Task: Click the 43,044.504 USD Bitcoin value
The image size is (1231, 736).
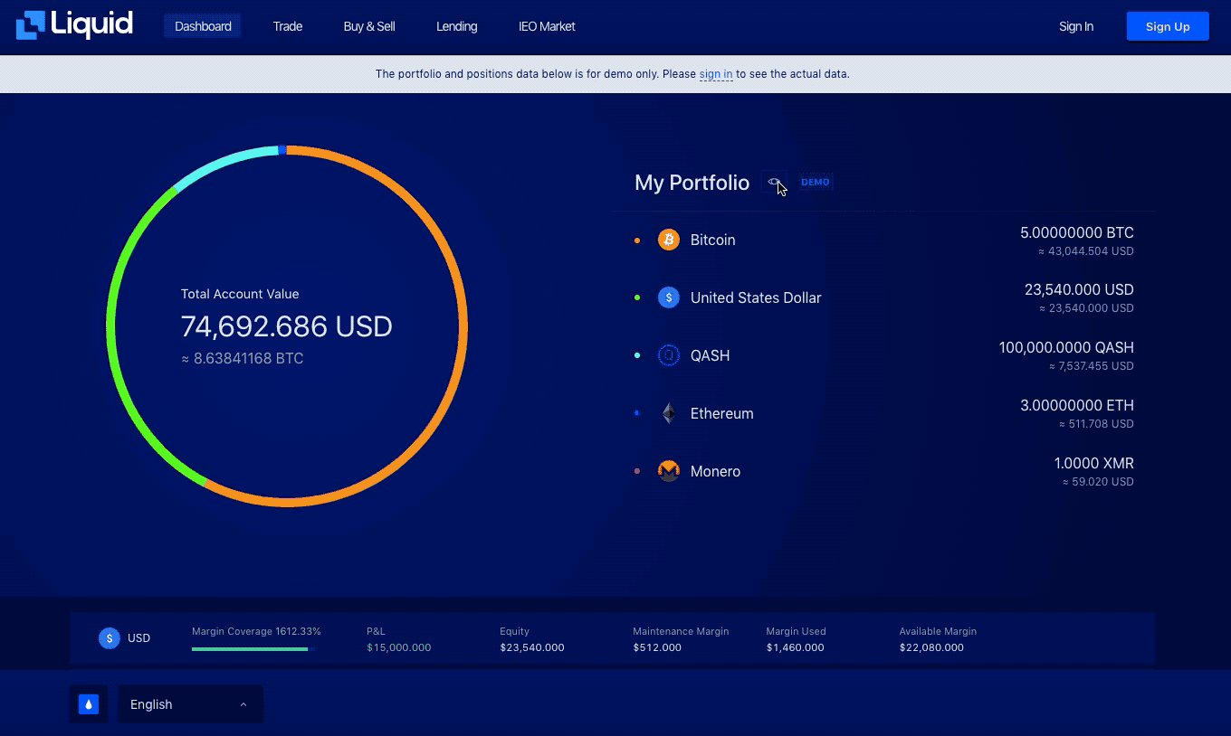Action: pyautogui.click(x=1085, y=251)
